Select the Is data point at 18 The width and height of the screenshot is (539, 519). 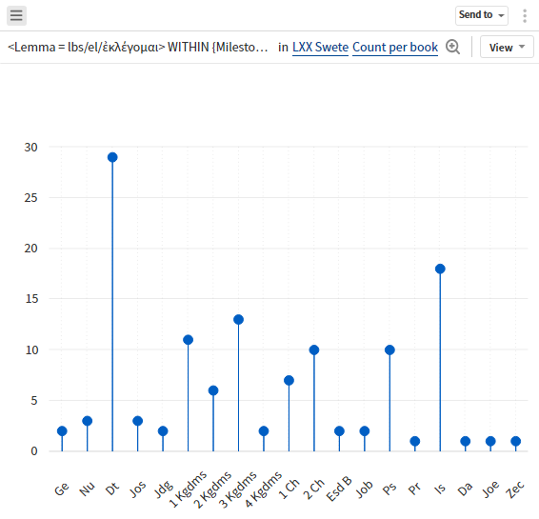click(440, 269)
